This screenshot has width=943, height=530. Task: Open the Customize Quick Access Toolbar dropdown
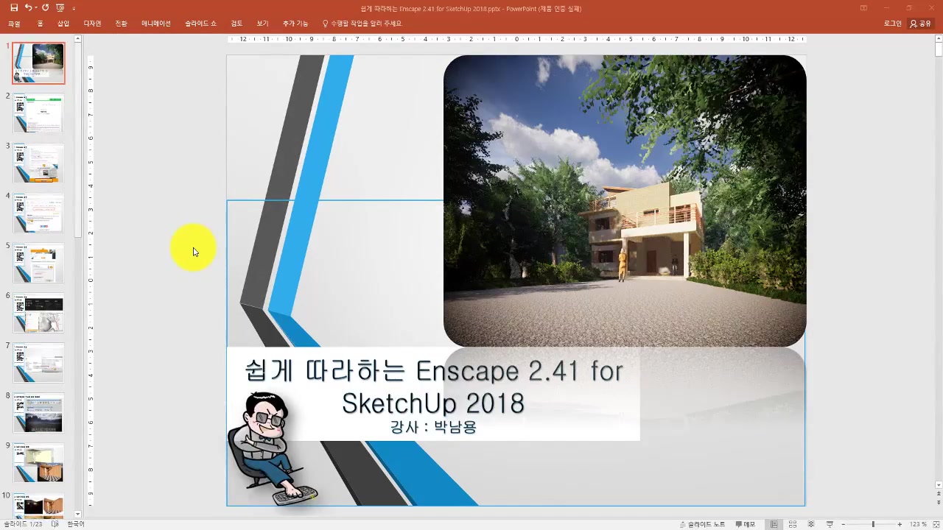pyautogui.click(x=72, y=7)
